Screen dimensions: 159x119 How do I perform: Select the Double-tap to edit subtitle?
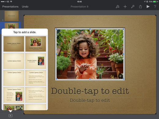tap(90, 100)
